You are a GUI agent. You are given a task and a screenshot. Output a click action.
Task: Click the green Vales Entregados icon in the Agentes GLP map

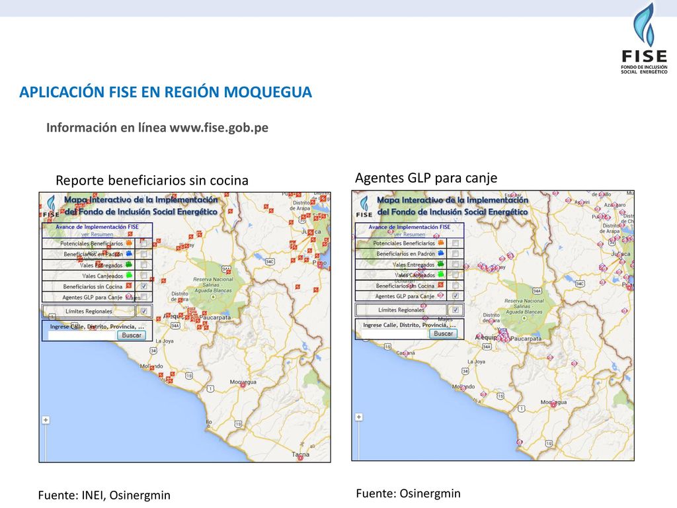pyautogui.click(x=440, y=264)
